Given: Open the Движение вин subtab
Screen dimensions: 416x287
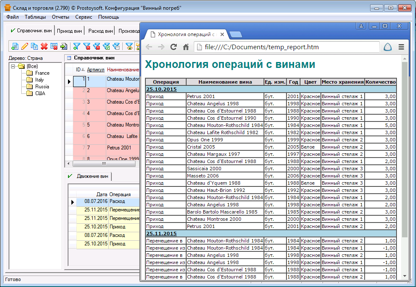Looking at the screenshot, I should [x=92, y=176].
